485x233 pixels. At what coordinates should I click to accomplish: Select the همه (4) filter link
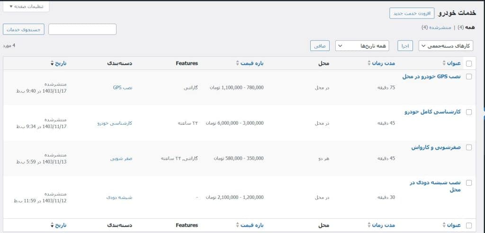point(466,27)
